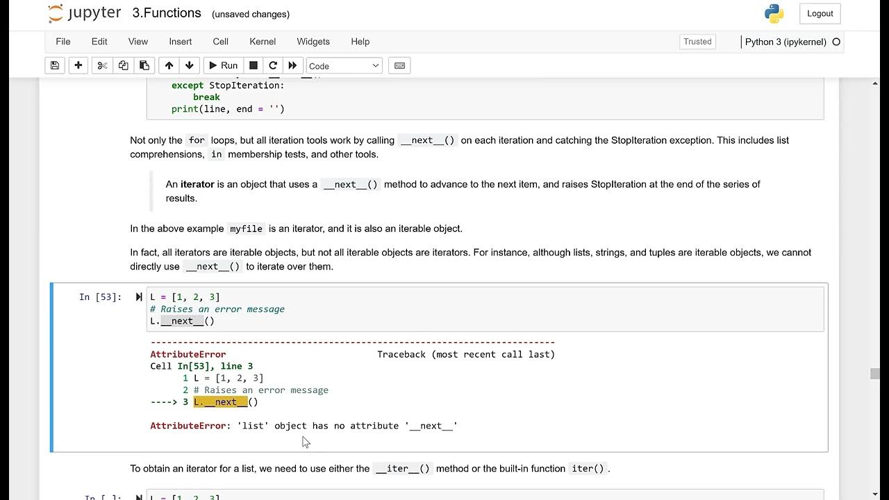Click the Logout button
This screenshot has height=500, width=889.
[x=820, y=13]
